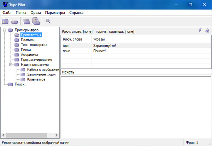
Task: Click the tree's horizontal scrollbar right arrow
Action: click(x=57, y=135)
